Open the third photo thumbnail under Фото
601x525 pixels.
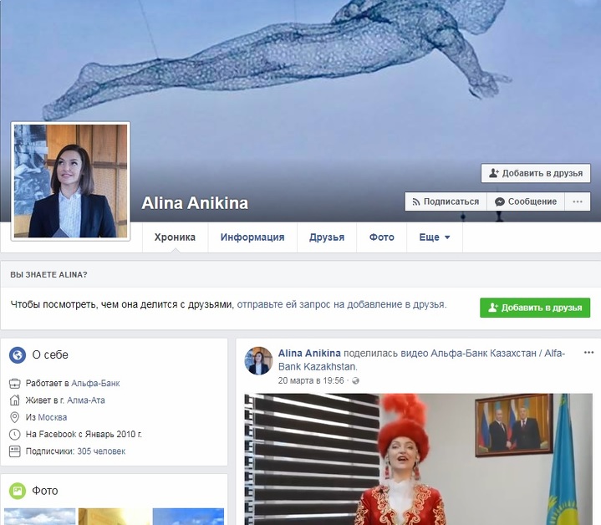coord(188,517)
